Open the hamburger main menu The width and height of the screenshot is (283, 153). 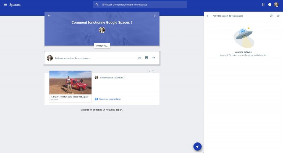pyautogui.click(x=5, y=4)
